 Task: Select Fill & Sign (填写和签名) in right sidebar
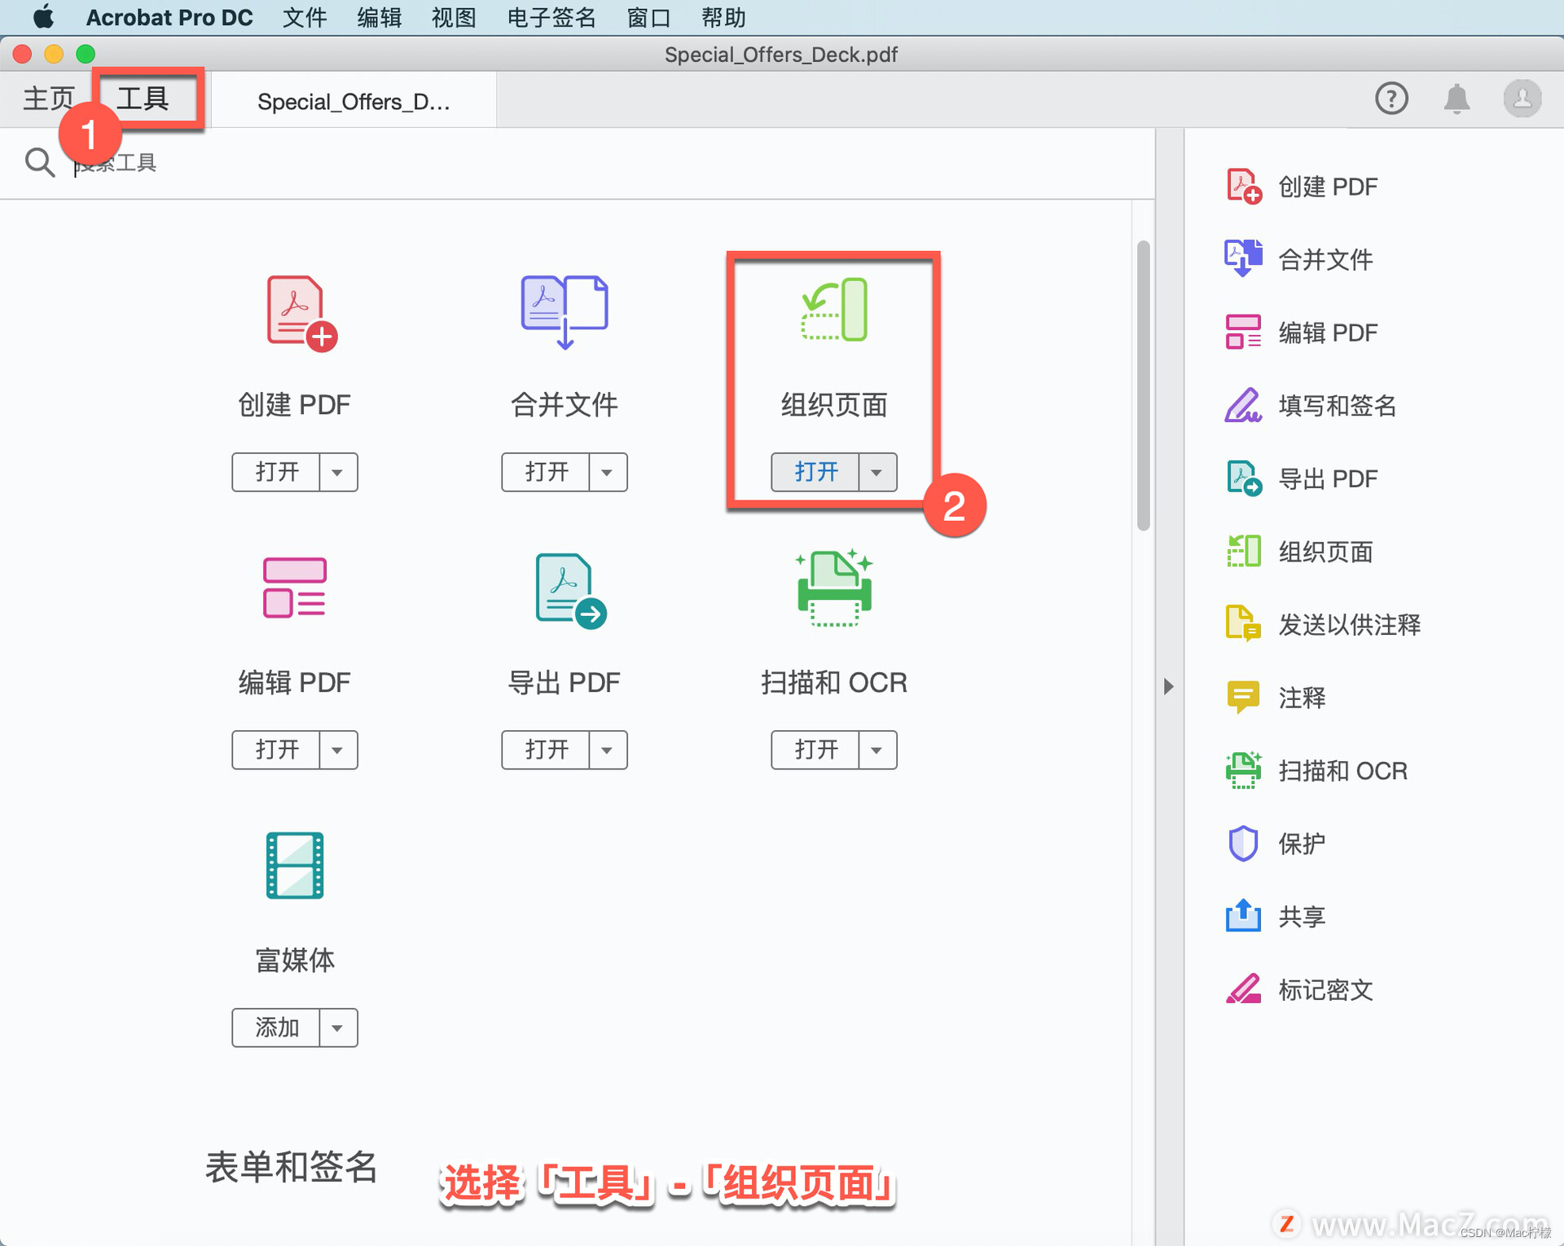[x=1336, y=406]
